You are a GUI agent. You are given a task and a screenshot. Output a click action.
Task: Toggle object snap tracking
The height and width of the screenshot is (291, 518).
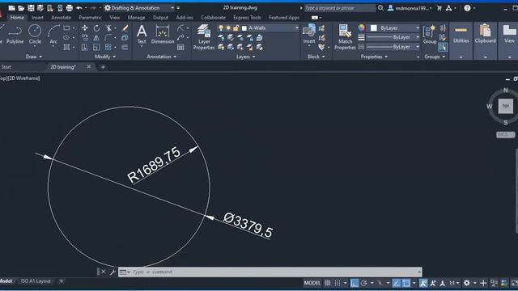(397, 283)
